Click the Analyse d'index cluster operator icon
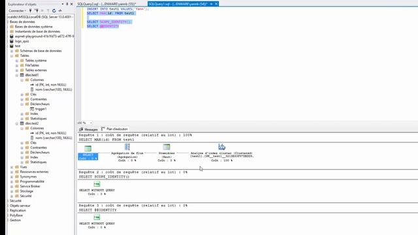The width and height of the screenshot is (418, 235). [222, 147]
